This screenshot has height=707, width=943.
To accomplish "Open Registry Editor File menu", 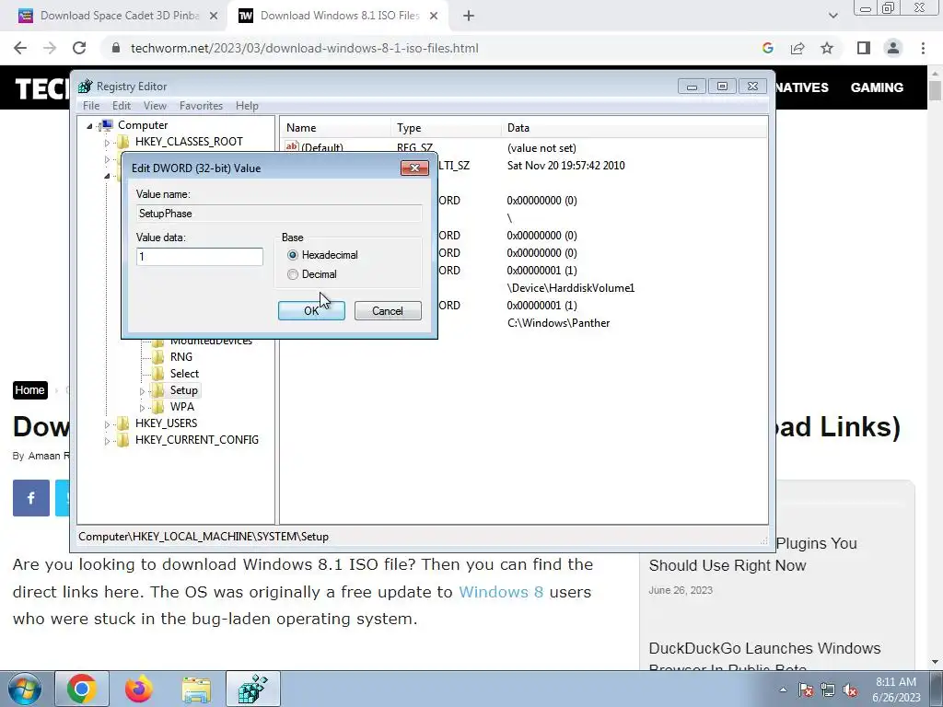I will pos(91,106).
